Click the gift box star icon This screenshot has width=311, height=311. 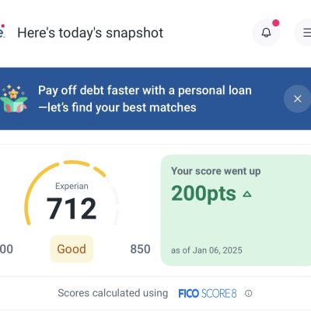click(x=14, y=99)
